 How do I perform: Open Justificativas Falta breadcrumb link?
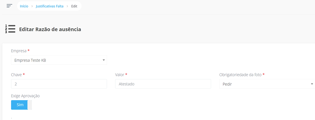click(50, 6)
